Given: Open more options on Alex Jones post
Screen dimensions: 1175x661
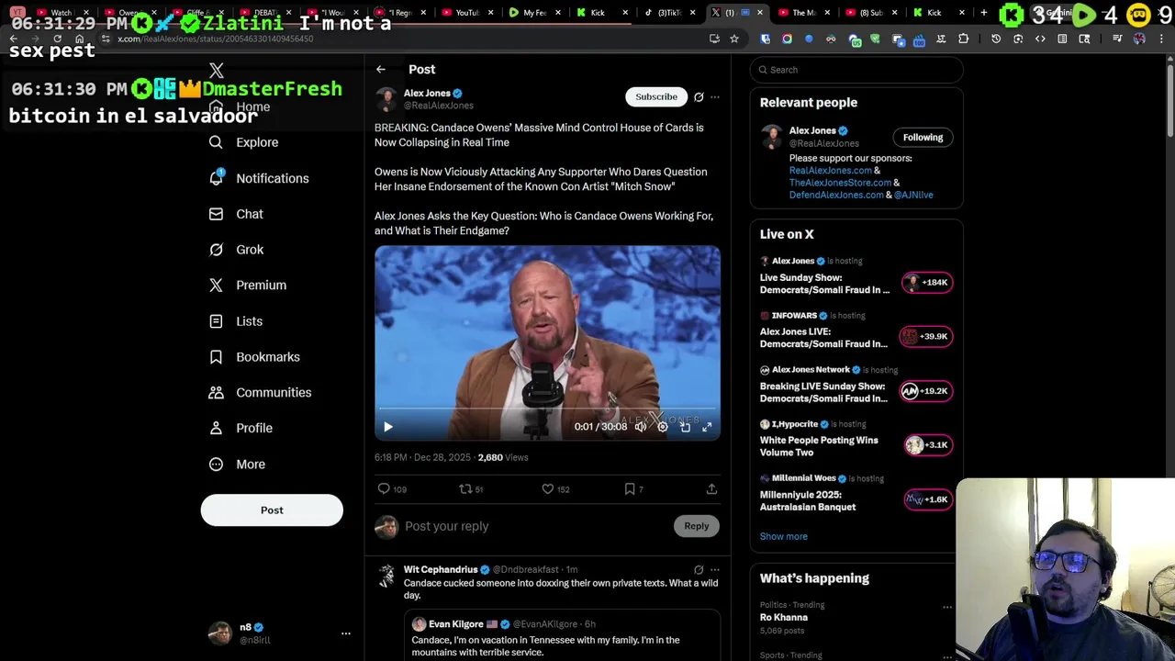Looking at the screenshot, I should point(715,96).
